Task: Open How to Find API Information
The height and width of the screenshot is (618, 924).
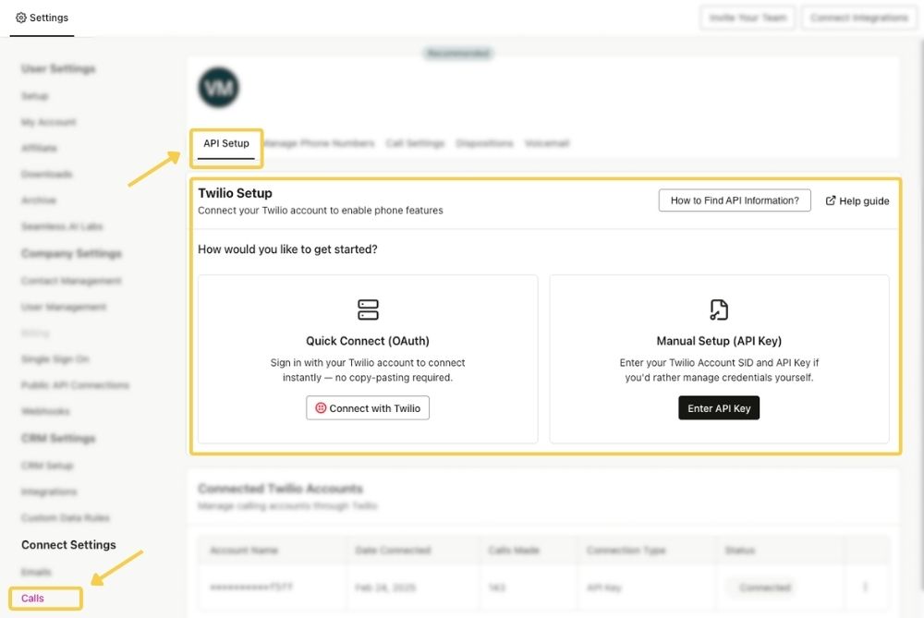Action: (735, 200)
